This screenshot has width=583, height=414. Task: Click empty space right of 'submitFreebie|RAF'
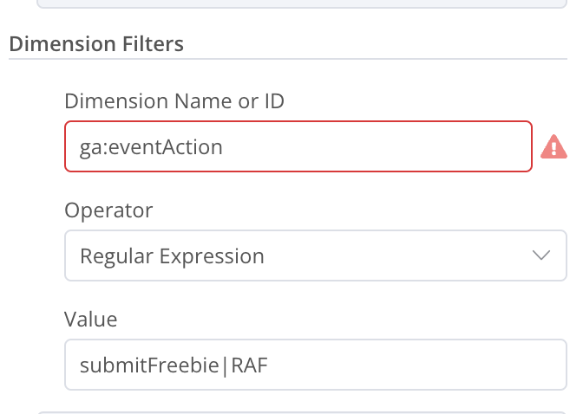tap(416, 365)
